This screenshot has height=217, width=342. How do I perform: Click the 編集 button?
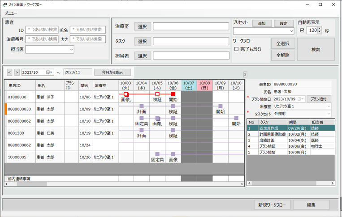click(311, 205)
